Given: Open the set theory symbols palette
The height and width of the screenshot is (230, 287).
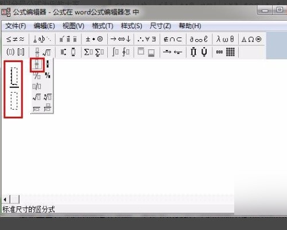Looking at the screenshot, I should pyautogui.click(x=173, y=39).
